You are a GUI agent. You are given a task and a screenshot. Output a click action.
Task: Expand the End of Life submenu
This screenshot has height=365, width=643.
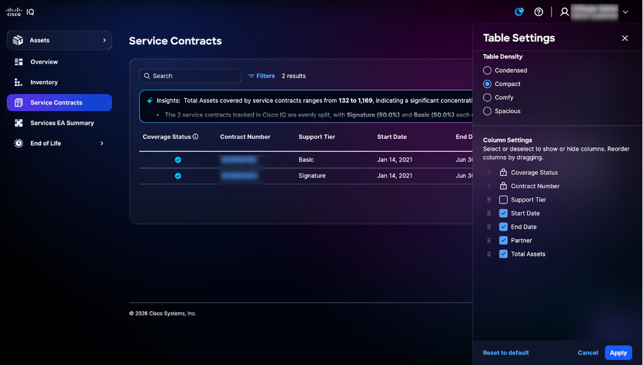pyautogui.click(x=102, y=143)
